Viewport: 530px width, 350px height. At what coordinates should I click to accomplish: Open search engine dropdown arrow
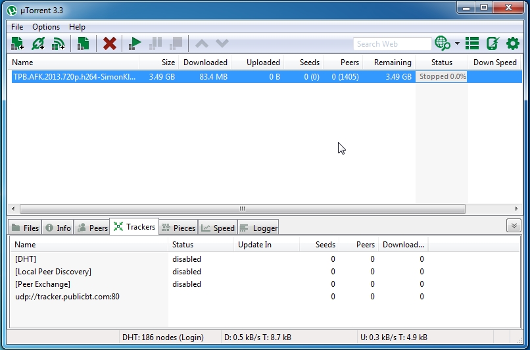457,43
